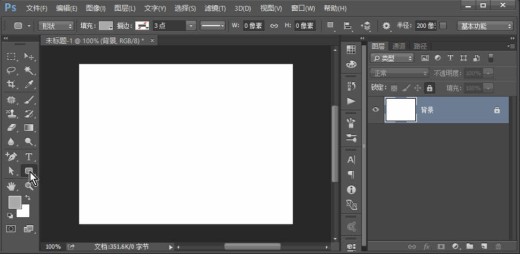
Task: Select the Horizontal Type tool
Action: [29, 156]
